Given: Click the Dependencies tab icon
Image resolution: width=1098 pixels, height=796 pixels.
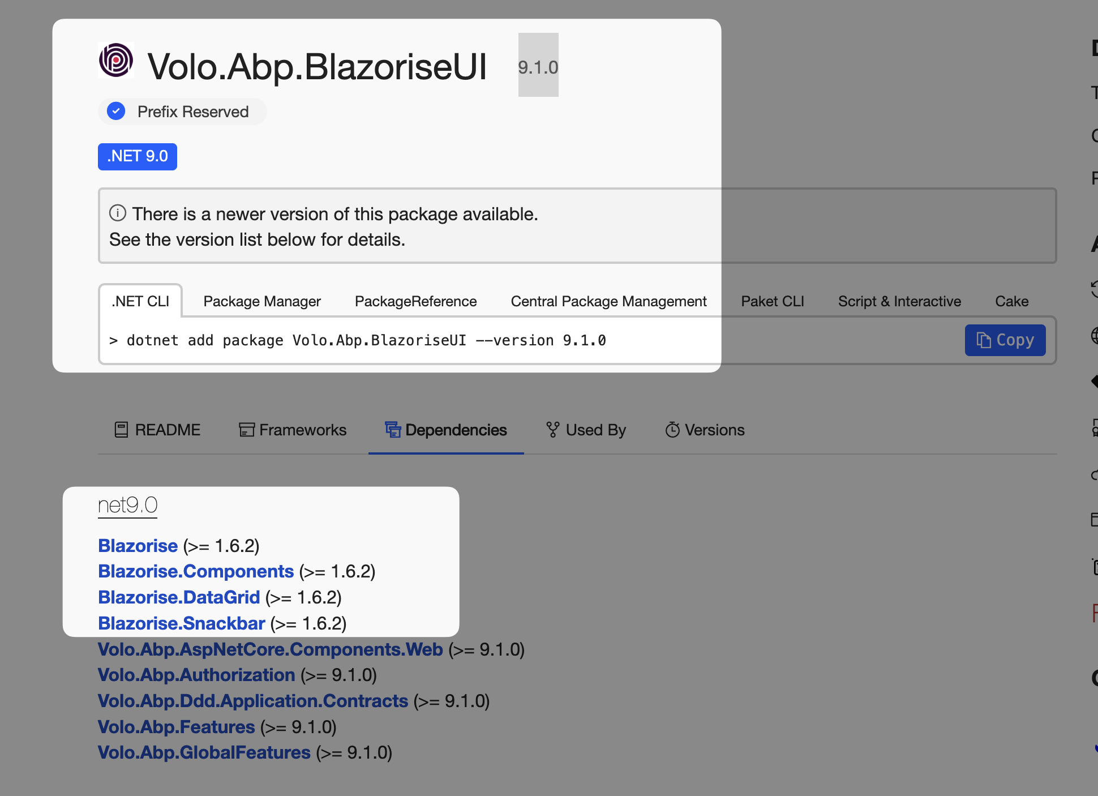Looking at the screenshot, I should coord(393,430).
